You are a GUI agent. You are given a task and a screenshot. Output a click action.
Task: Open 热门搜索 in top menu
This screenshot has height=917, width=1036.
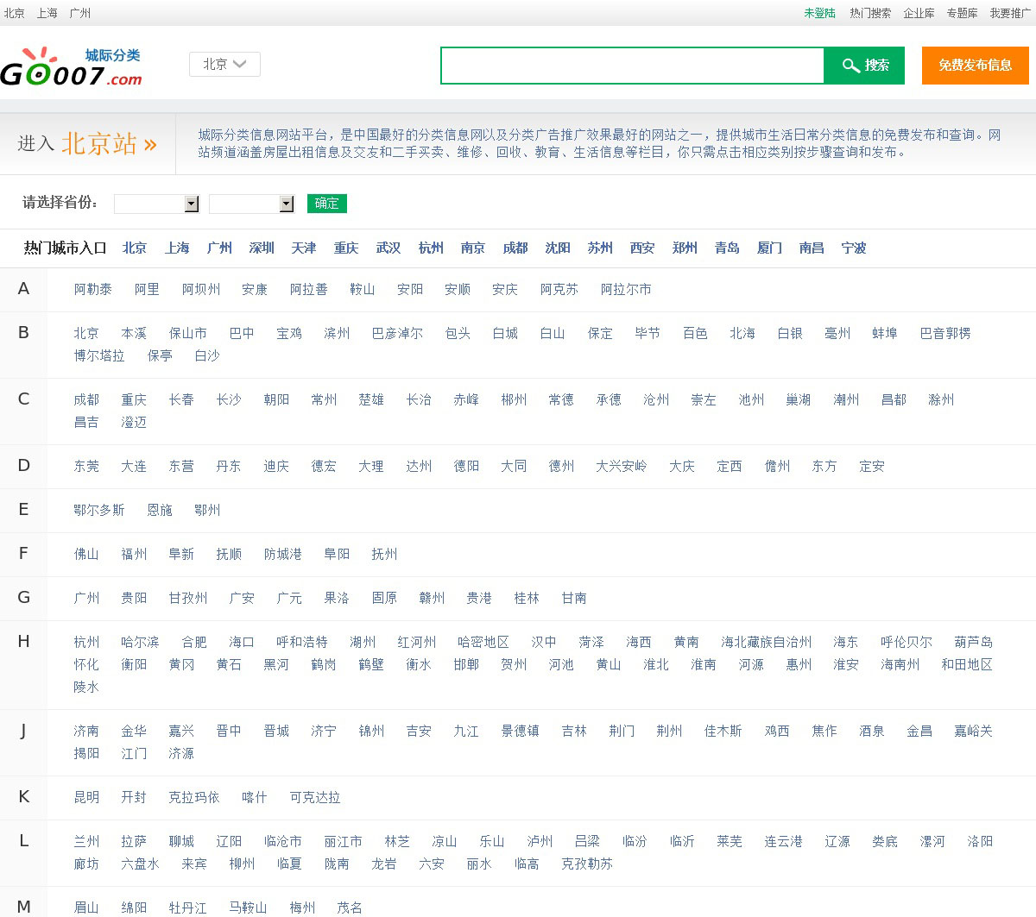(869, 13)
